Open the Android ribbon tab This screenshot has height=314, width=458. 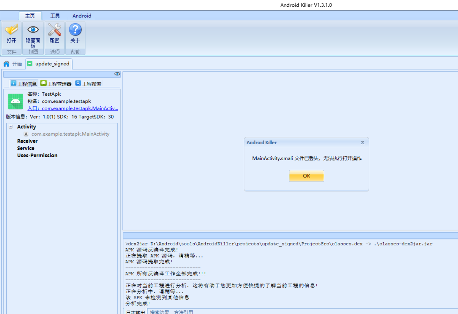point(82,16)
